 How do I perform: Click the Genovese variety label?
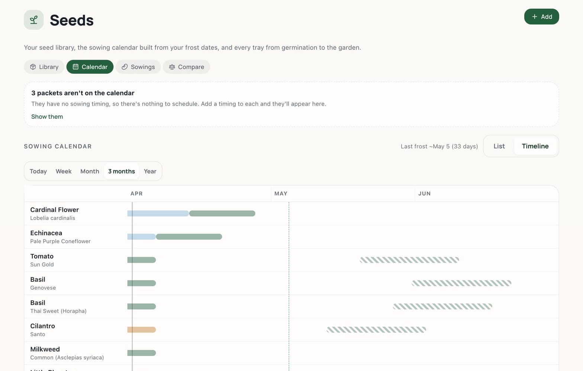(43, 288)
